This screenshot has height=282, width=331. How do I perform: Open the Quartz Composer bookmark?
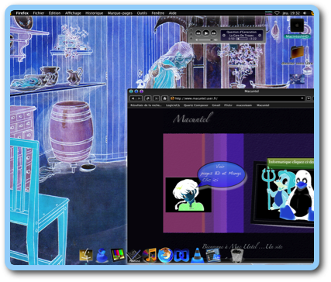pos(196,105)
